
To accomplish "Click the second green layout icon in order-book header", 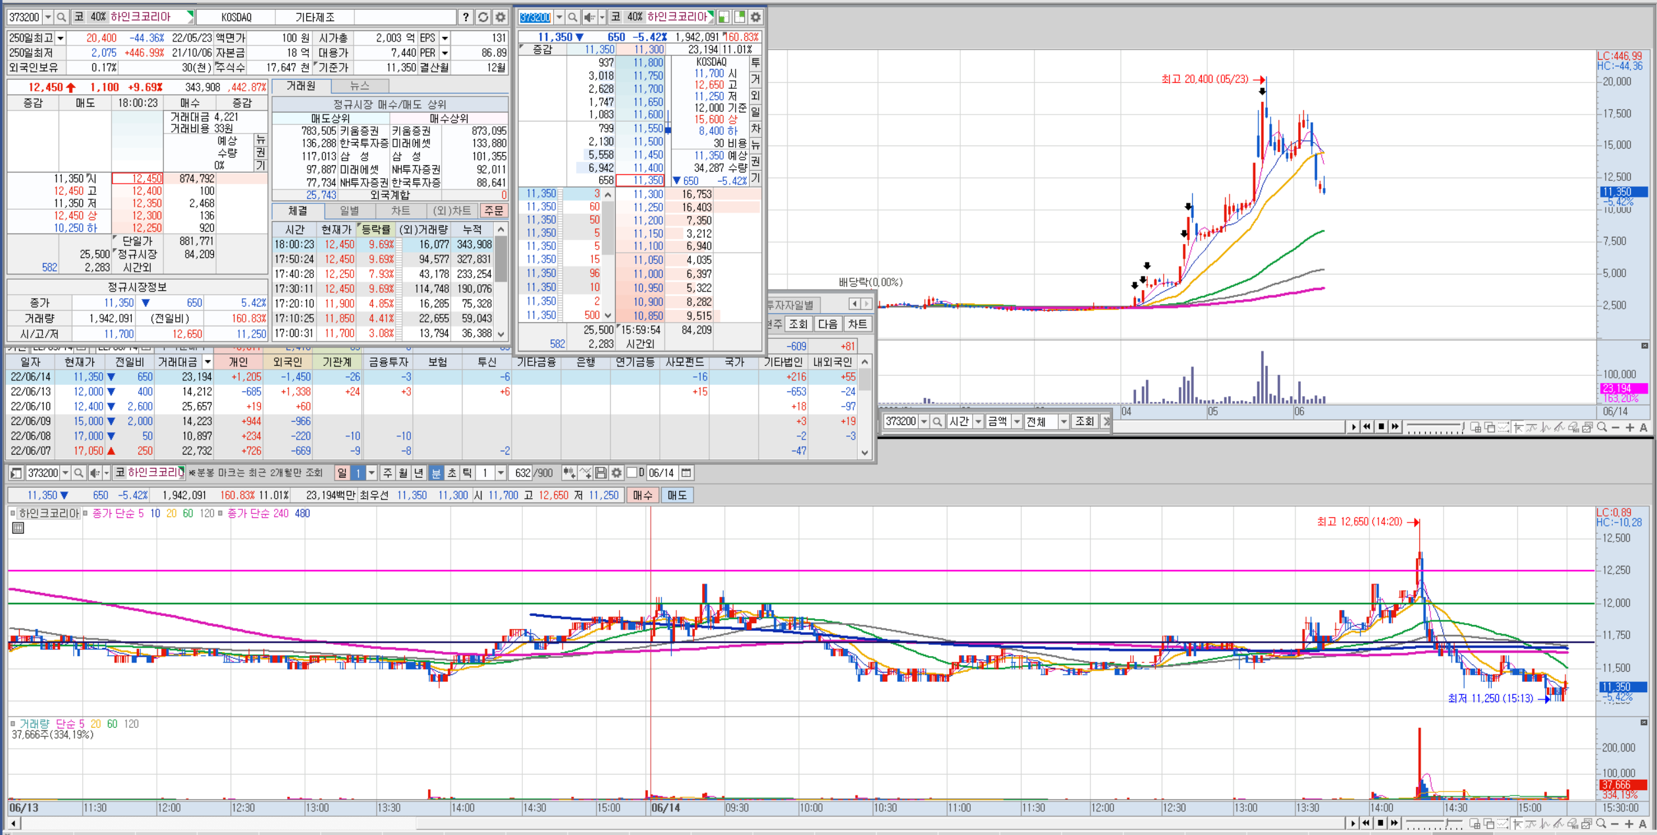I will pyautogui.click(x=740, y=17).
